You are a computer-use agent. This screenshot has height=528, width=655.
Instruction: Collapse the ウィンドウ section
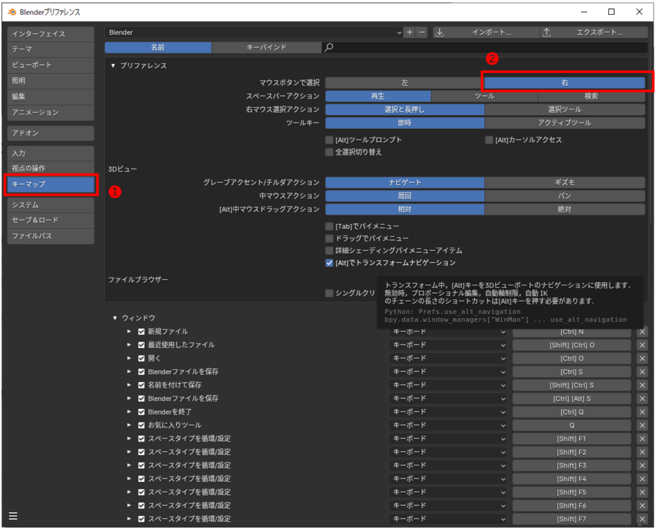(115, 318)
